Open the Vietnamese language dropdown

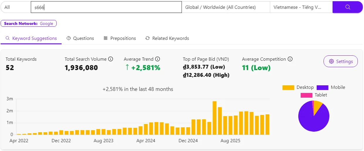click(x=301, y=7)
